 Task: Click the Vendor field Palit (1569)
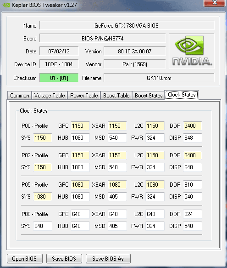(134, 64)
